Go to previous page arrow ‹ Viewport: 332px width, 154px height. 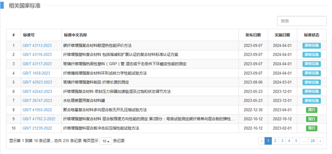click(x=262, y=141)
